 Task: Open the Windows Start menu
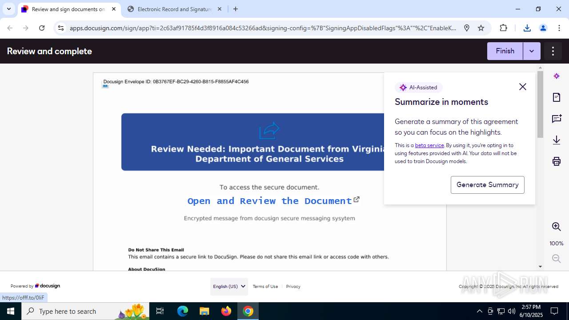pyautogui.click(x=11, y=311)
